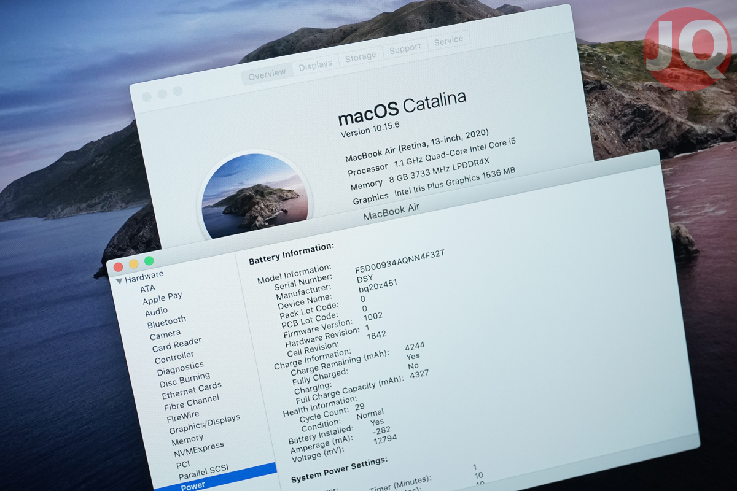The height and width of the screenshot is (491, 737).
Task: Open FireWire in the Hardware list
Action: [x=183, y=417]
